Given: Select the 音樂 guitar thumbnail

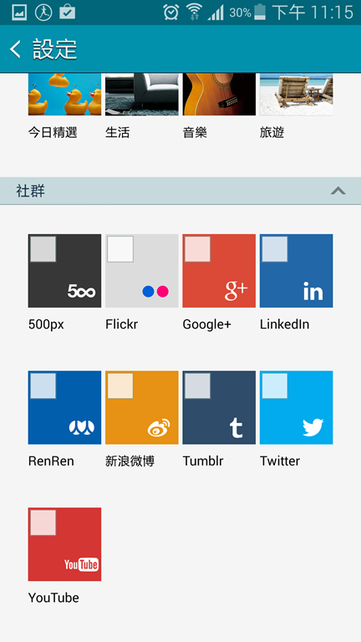Looking at the screenshot, I should tap(219, 94).
